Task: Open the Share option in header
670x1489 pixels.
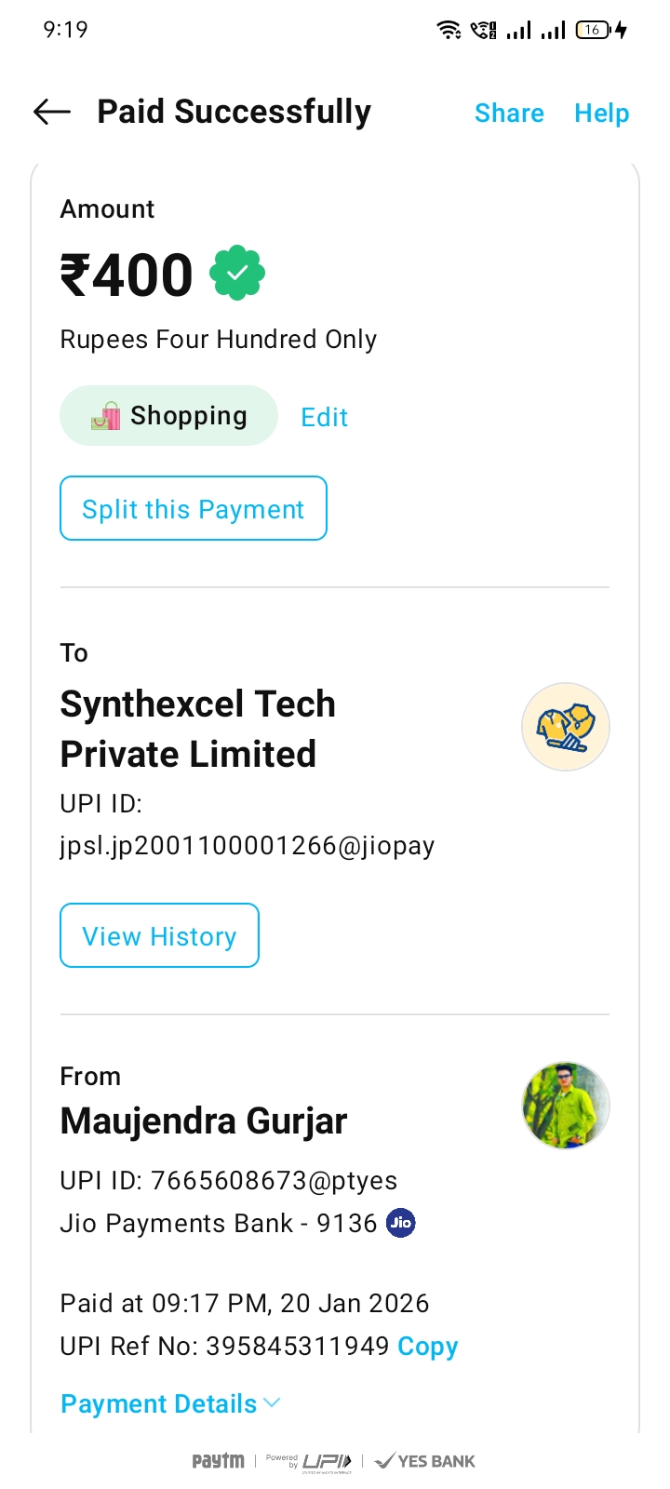Action: (x=509, y=114)
